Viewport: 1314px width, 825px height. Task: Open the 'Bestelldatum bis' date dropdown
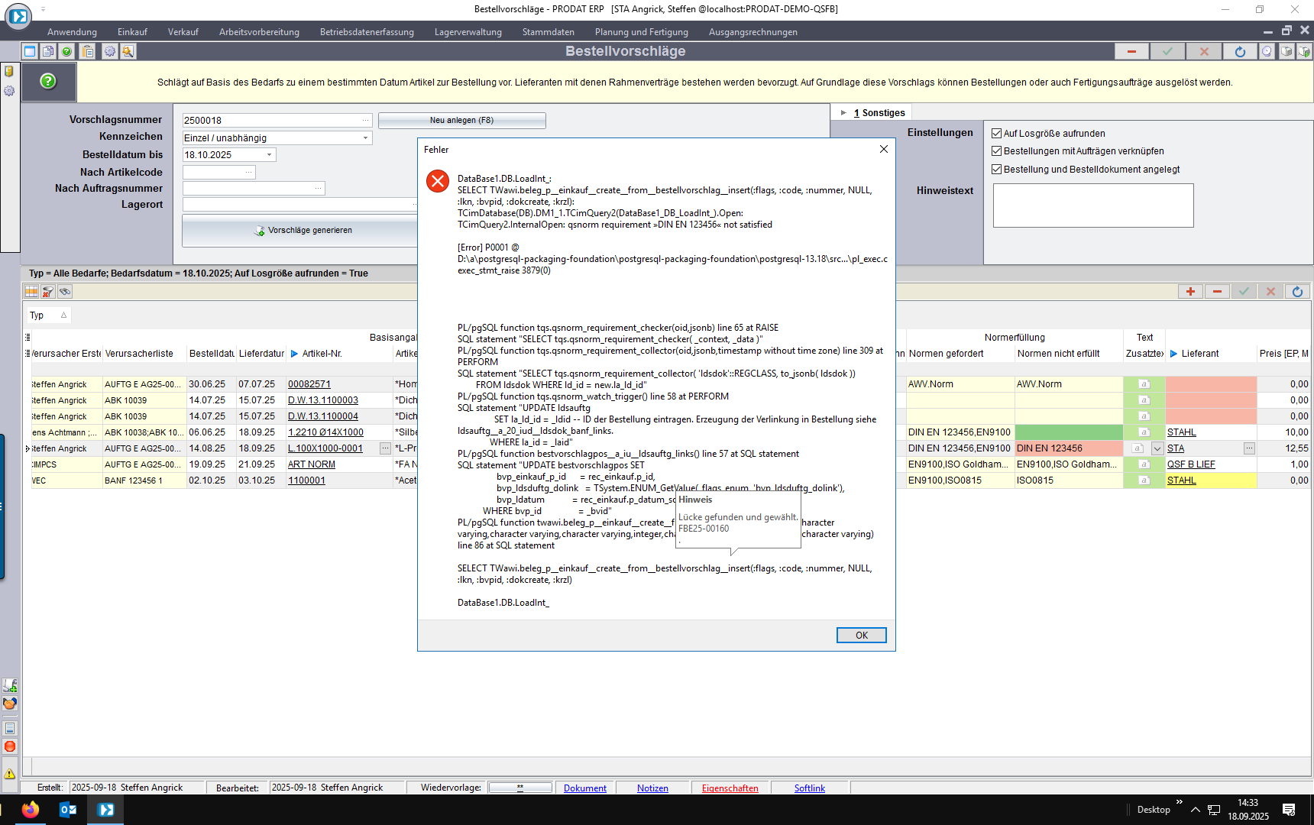click(x=269, y=155)
